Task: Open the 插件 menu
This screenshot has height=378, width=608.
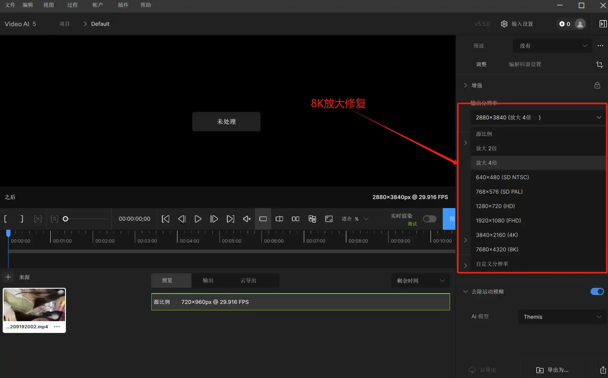Action: tap(123, 5)
